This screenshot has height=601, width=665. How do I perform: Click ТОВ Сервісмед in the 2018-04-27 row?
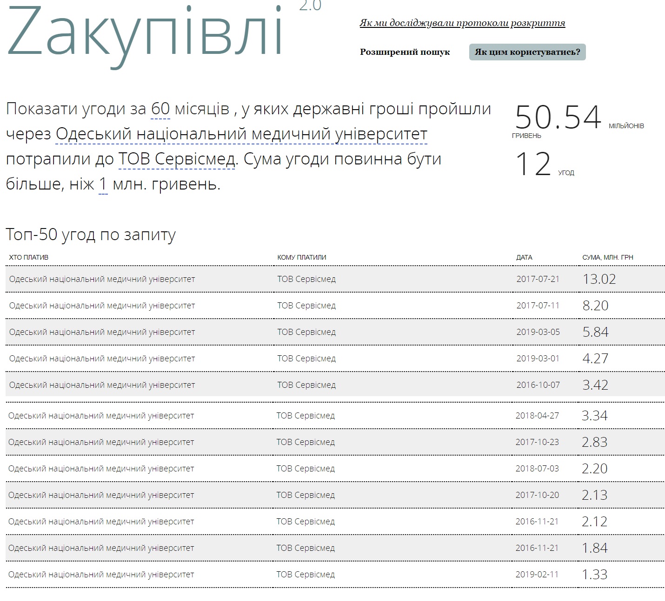[x=306, y=416]
